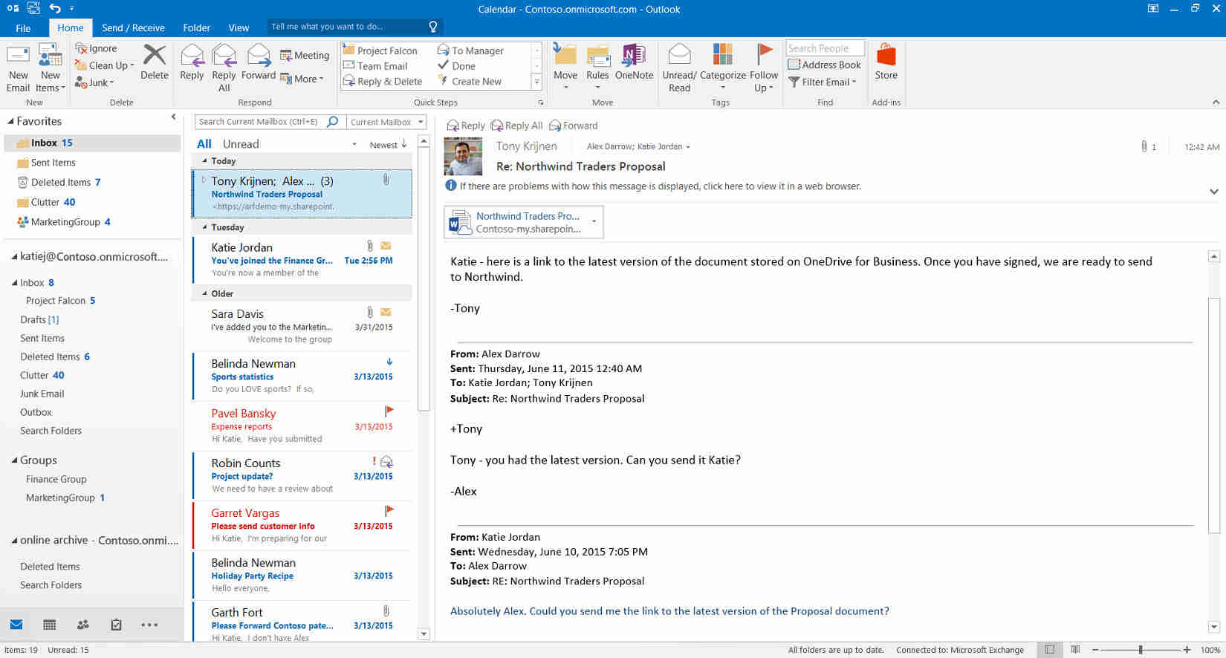Click flag on Pavel Bansky message
1226x658 pixels.
[389, 411]
